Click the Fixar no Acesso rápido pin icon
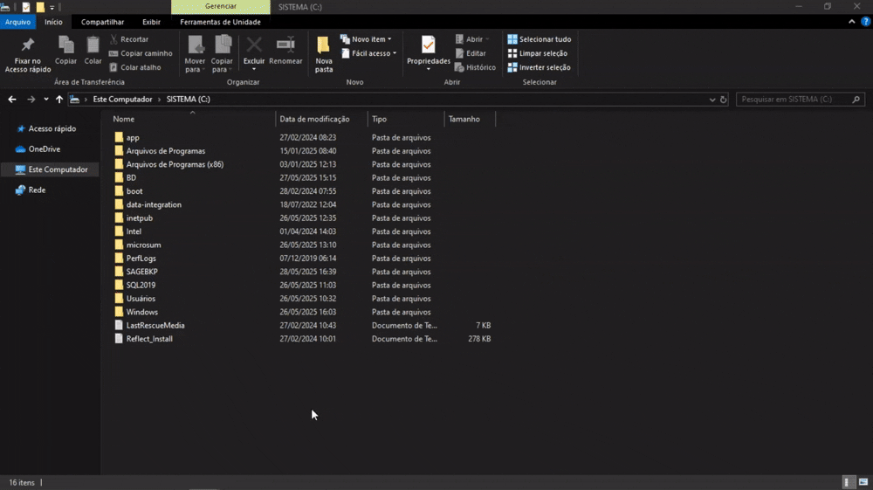873x490 pixels. [x=27, y=45]
